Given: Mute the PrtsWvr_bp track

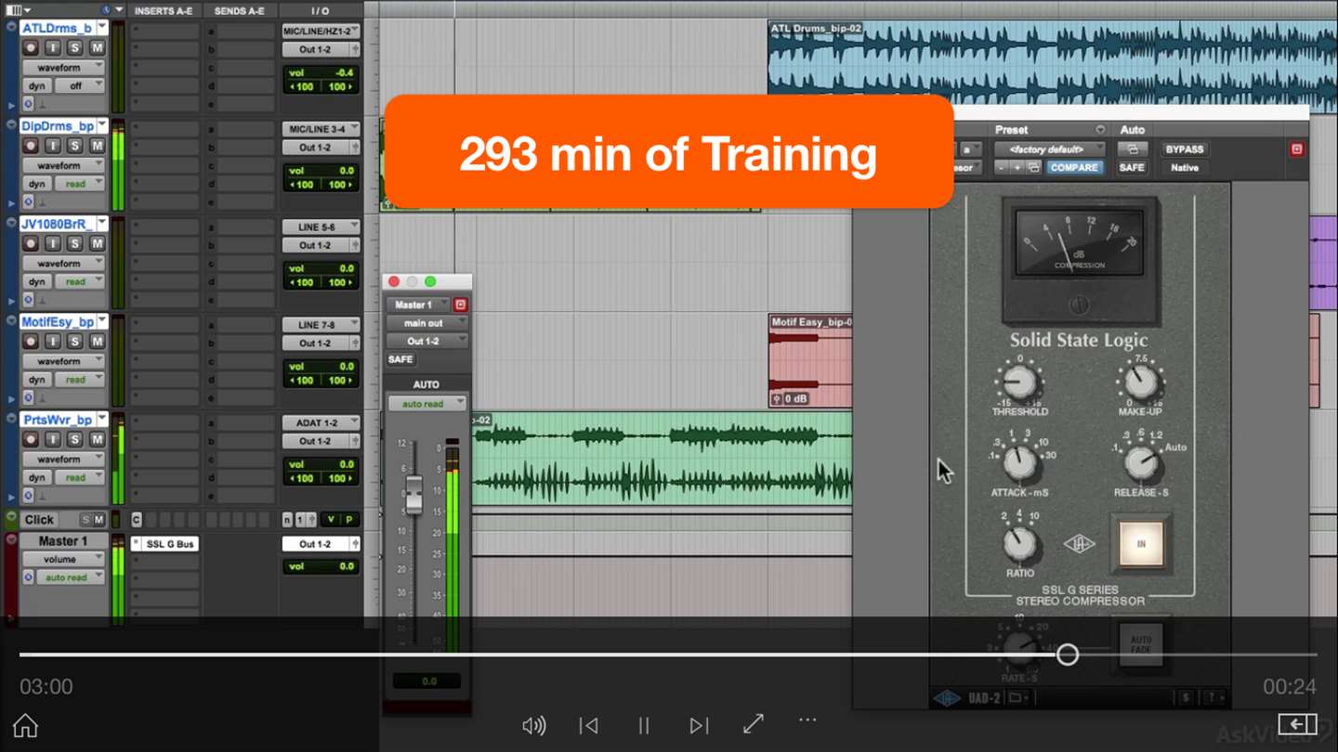Looking at the screenshot, I should point(97,439).
